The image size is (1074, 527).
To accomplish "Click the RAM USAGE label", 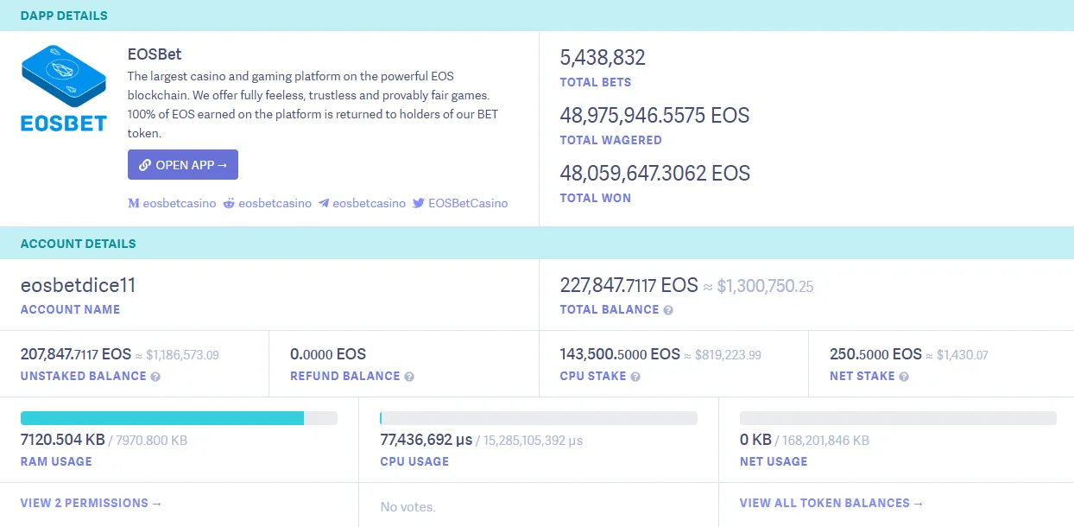I will pos(56,461).
